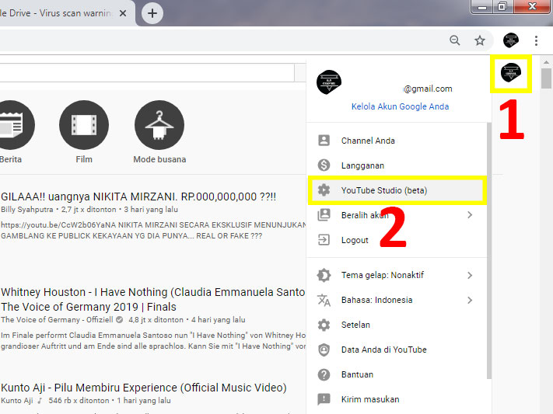Expand Tema gelap: Nonaktif options
This screenshot has height=414, width=553.
[x=469, y=275]
